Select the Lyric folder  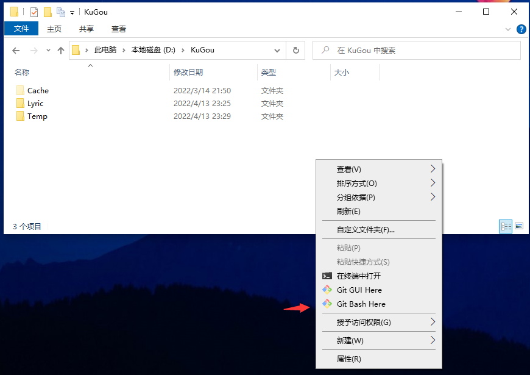35,104
